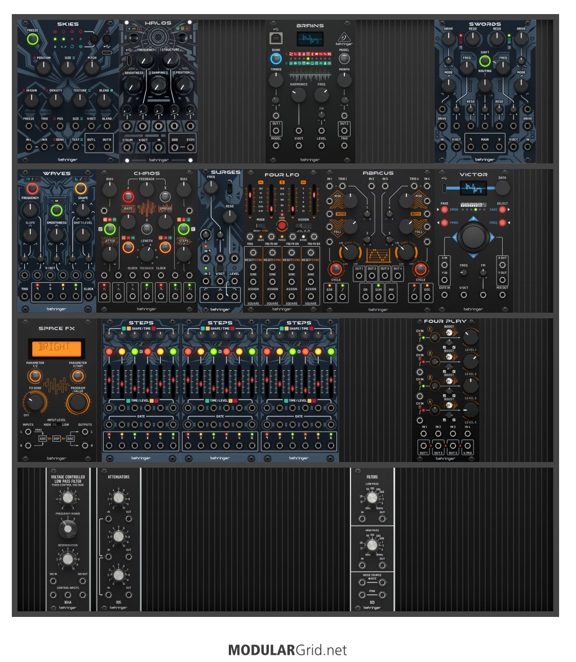Click the HARMONICS knob on Brains
Image resolution: width=576 pixels, height=662 pixels.
(299, 95)
